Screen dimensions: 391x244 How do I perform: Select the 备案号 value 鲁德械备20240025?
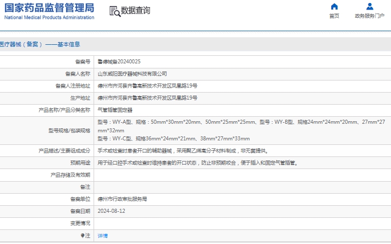119,61
